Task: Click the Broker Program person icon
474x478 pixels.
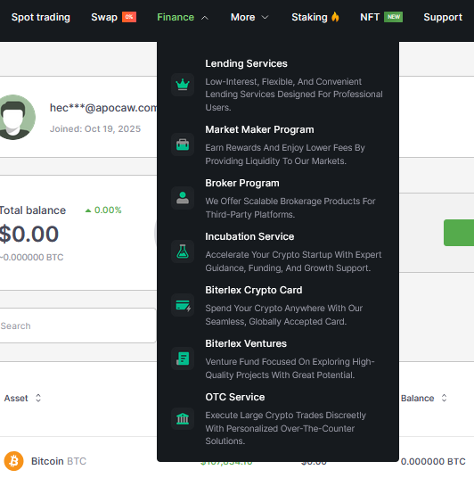Action: pyautogui.click(x=183, y=198)
